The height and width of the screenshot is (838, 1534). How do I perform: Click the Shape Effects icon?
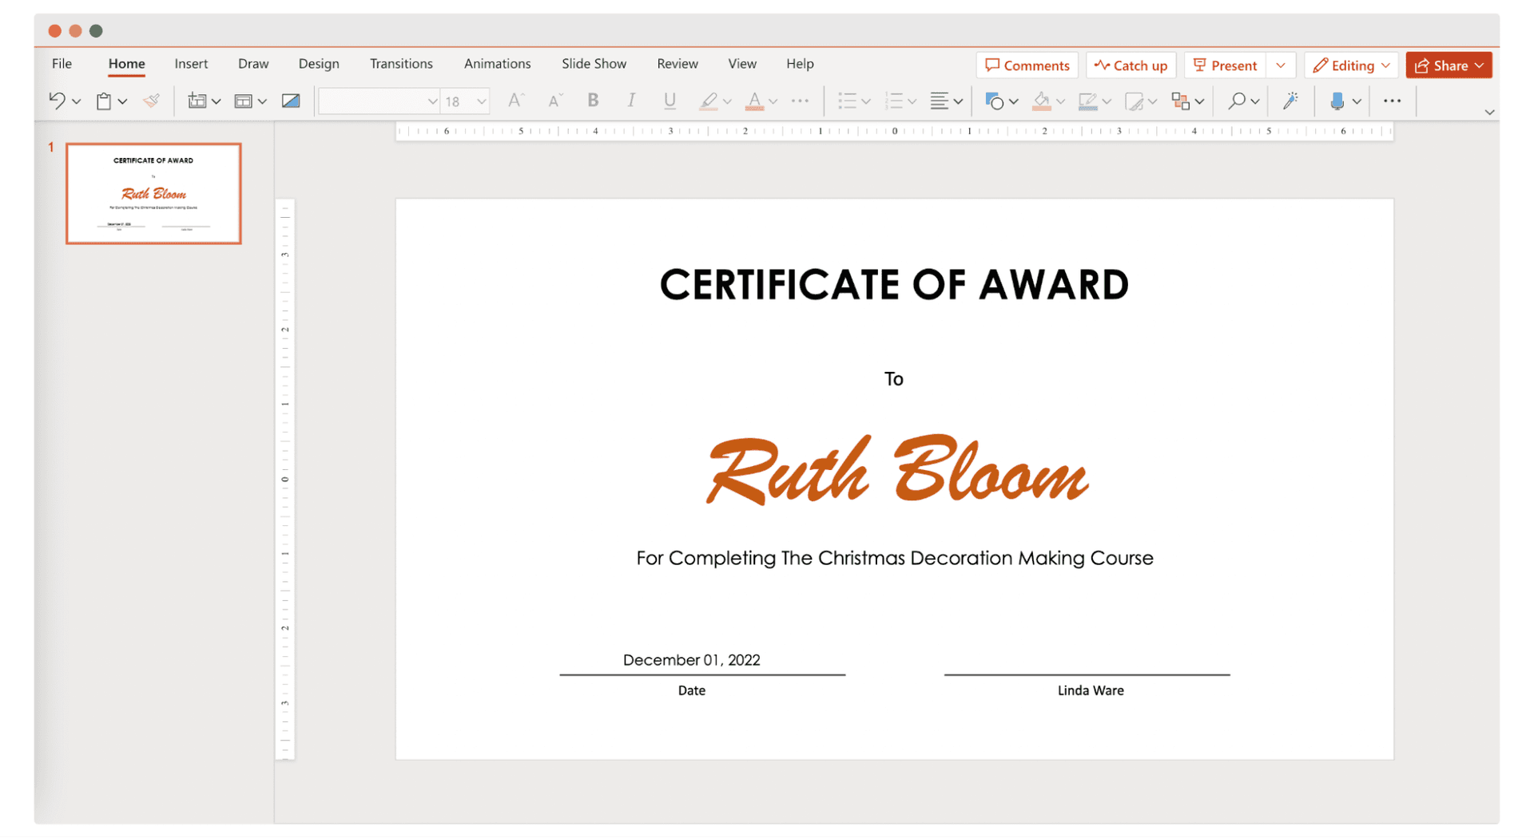click(x=1134, y=101)
